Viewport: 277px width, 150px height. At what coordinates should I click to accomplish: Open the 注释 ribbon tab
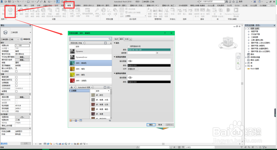[32, 6]
